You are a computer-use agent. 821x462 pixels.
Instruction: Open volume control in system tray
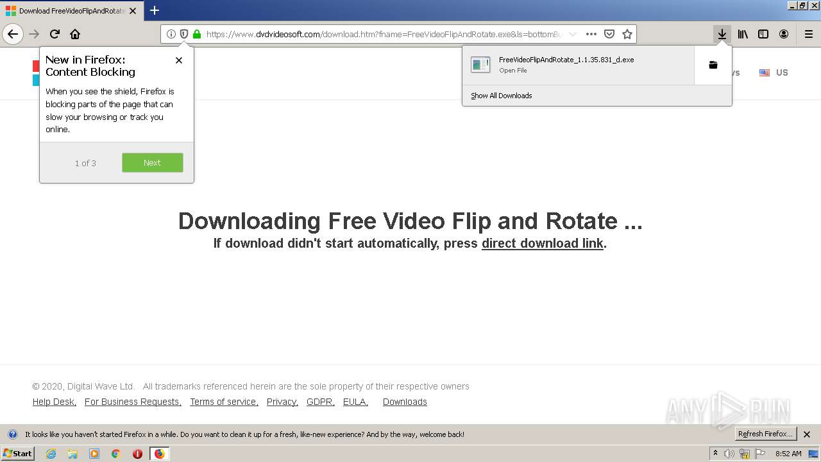click(x=729, y=454)
